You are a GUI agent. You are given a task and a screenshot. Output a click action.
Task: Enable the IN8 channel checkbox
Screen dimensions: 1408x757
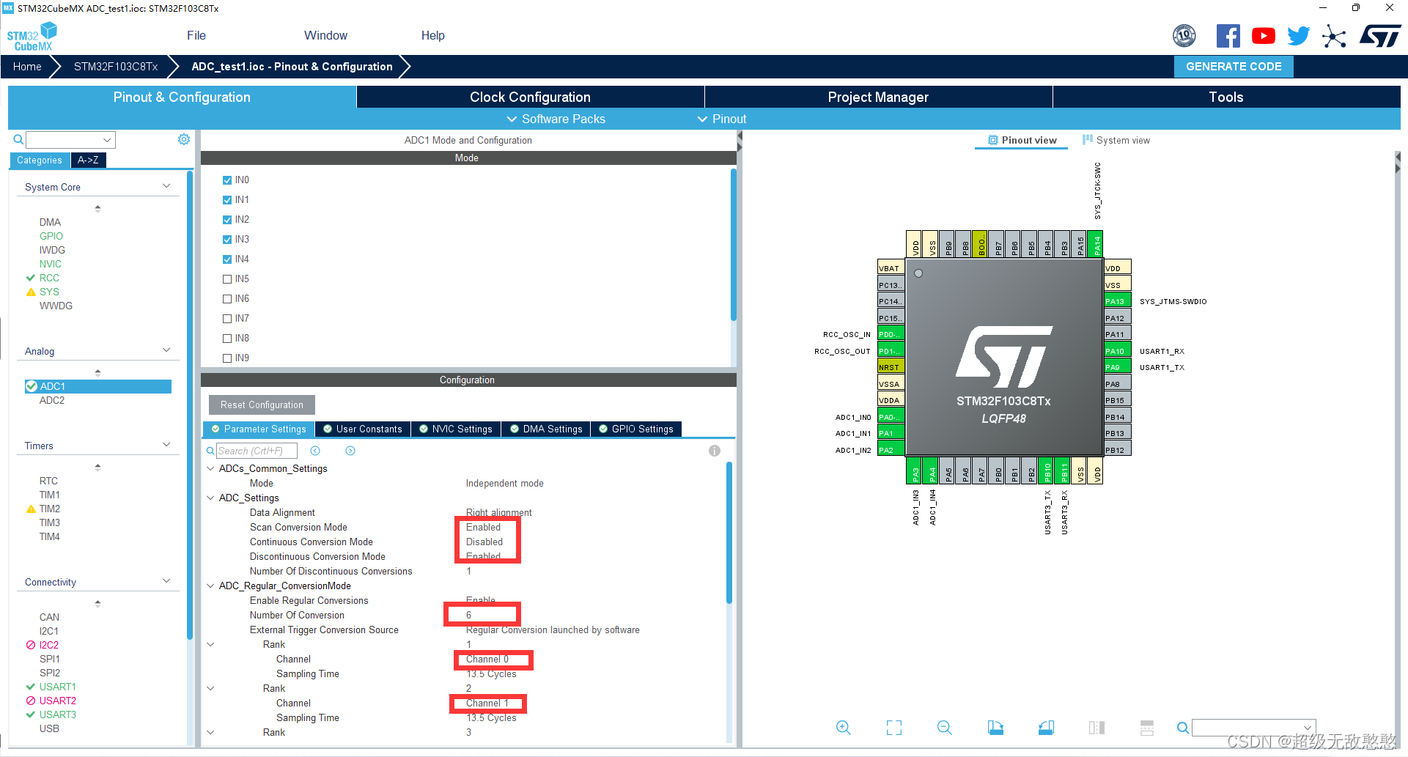tap(227, 339)
